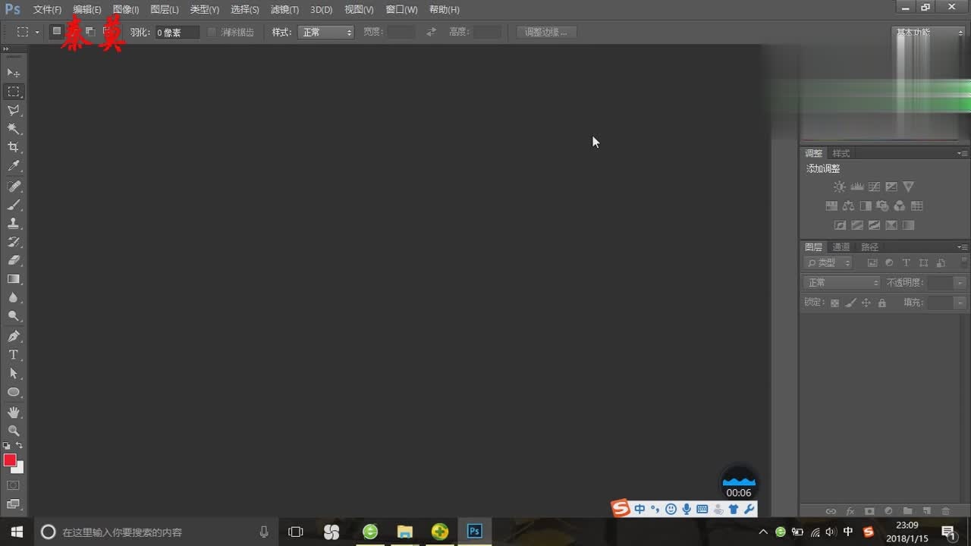Enable the 消除锯齿 anti-alias checkbox
The height and width of the screenshot is (546, 971).
click(x=212, y=33)
